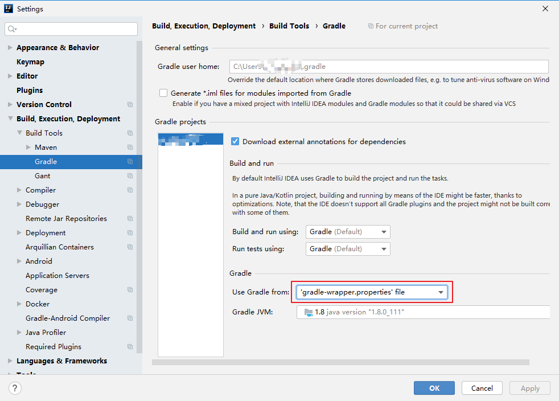559x401 pixels.
Task: Click the IntelliJ IDEA logo in title bar
Action: tap(9, 9)
